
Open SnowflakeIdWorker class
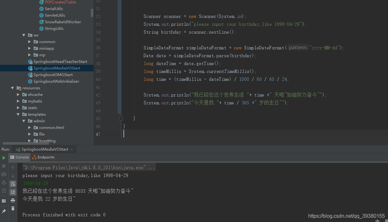63,22
